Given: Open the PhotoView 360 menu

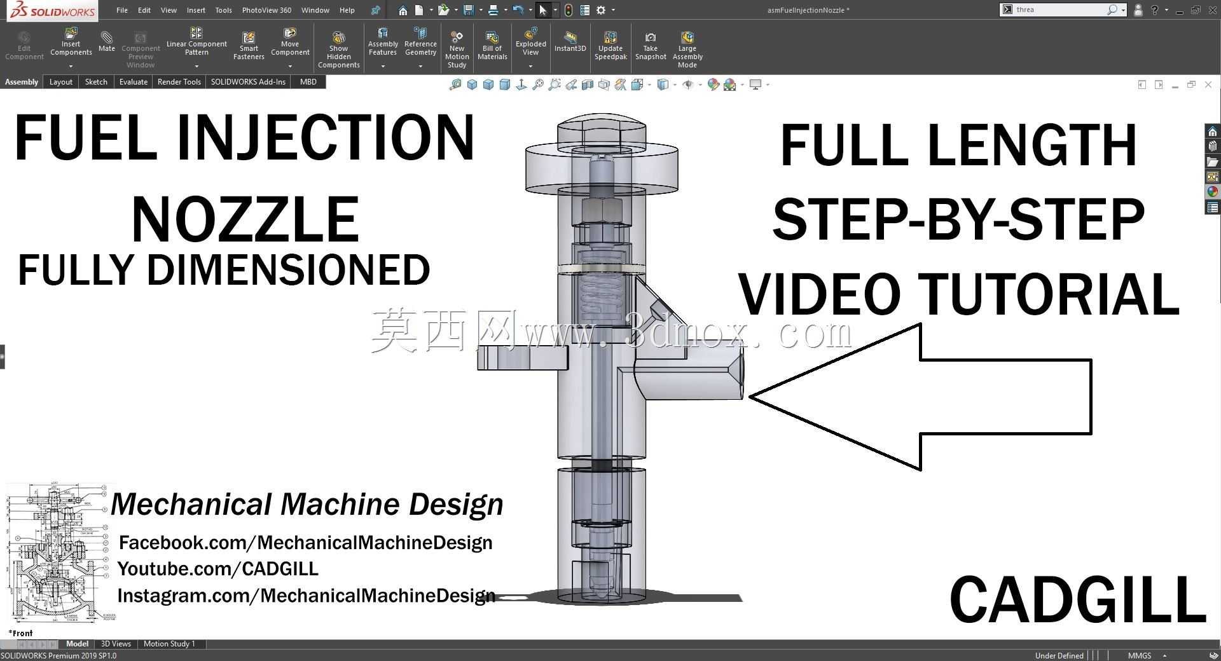Looking at the screenshot, I should 266,10.
